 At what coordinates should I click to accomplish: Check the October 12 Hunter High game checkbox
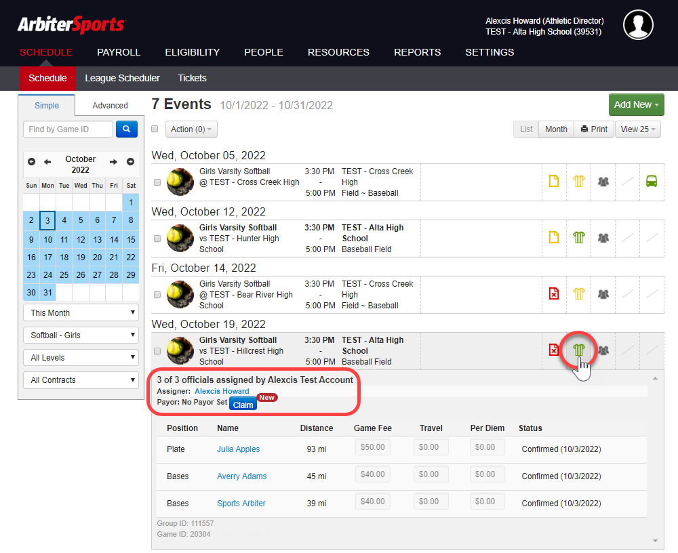pos(157,239)
